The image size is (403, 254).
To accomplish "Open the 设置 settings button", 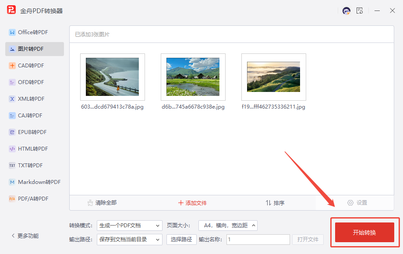I will (357, 203).
